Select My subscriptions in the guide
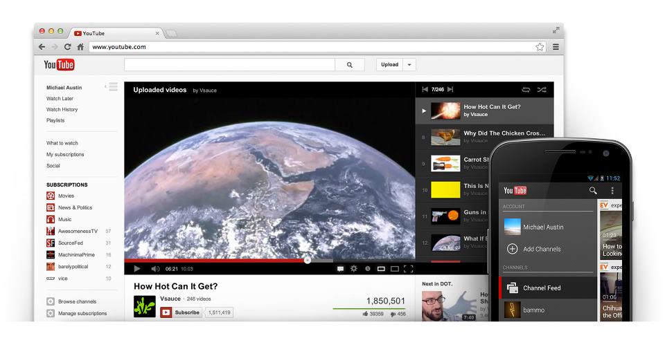This screenshot has width=665, height=347. pos(65,154)
